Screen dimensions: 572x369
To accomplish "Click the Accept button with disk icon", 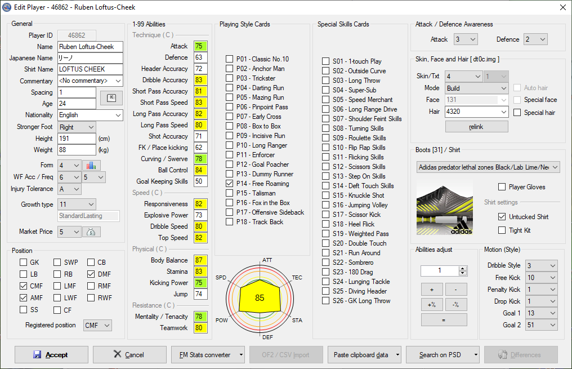I will (x=51, y=355).
